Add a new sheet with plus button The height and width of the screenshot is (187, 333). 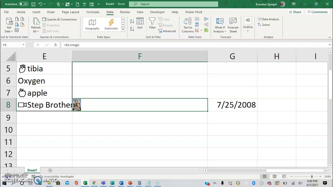coord(50,170)
